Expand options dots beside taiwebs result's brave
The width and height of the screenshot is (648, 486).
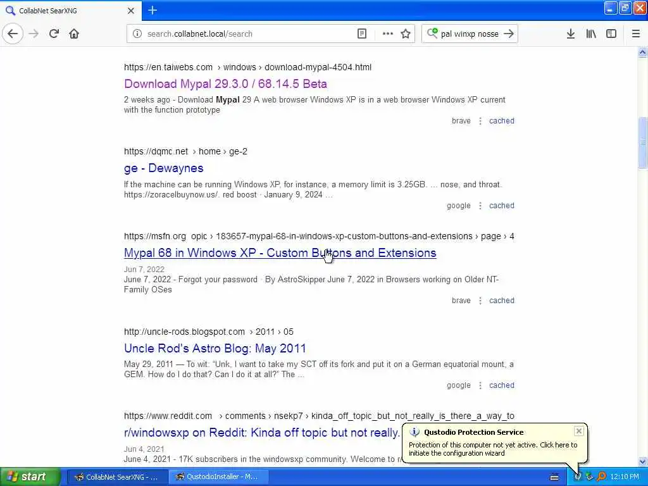click(480, 121)
